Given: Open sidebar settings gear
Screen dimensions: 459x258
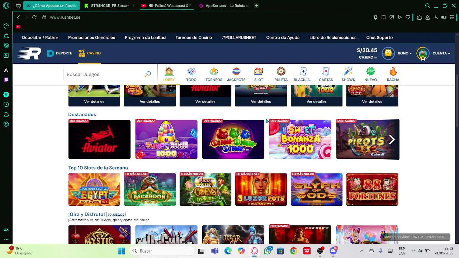Looking at the screenshot, I should pyautogui.click(x=6, y=124).
